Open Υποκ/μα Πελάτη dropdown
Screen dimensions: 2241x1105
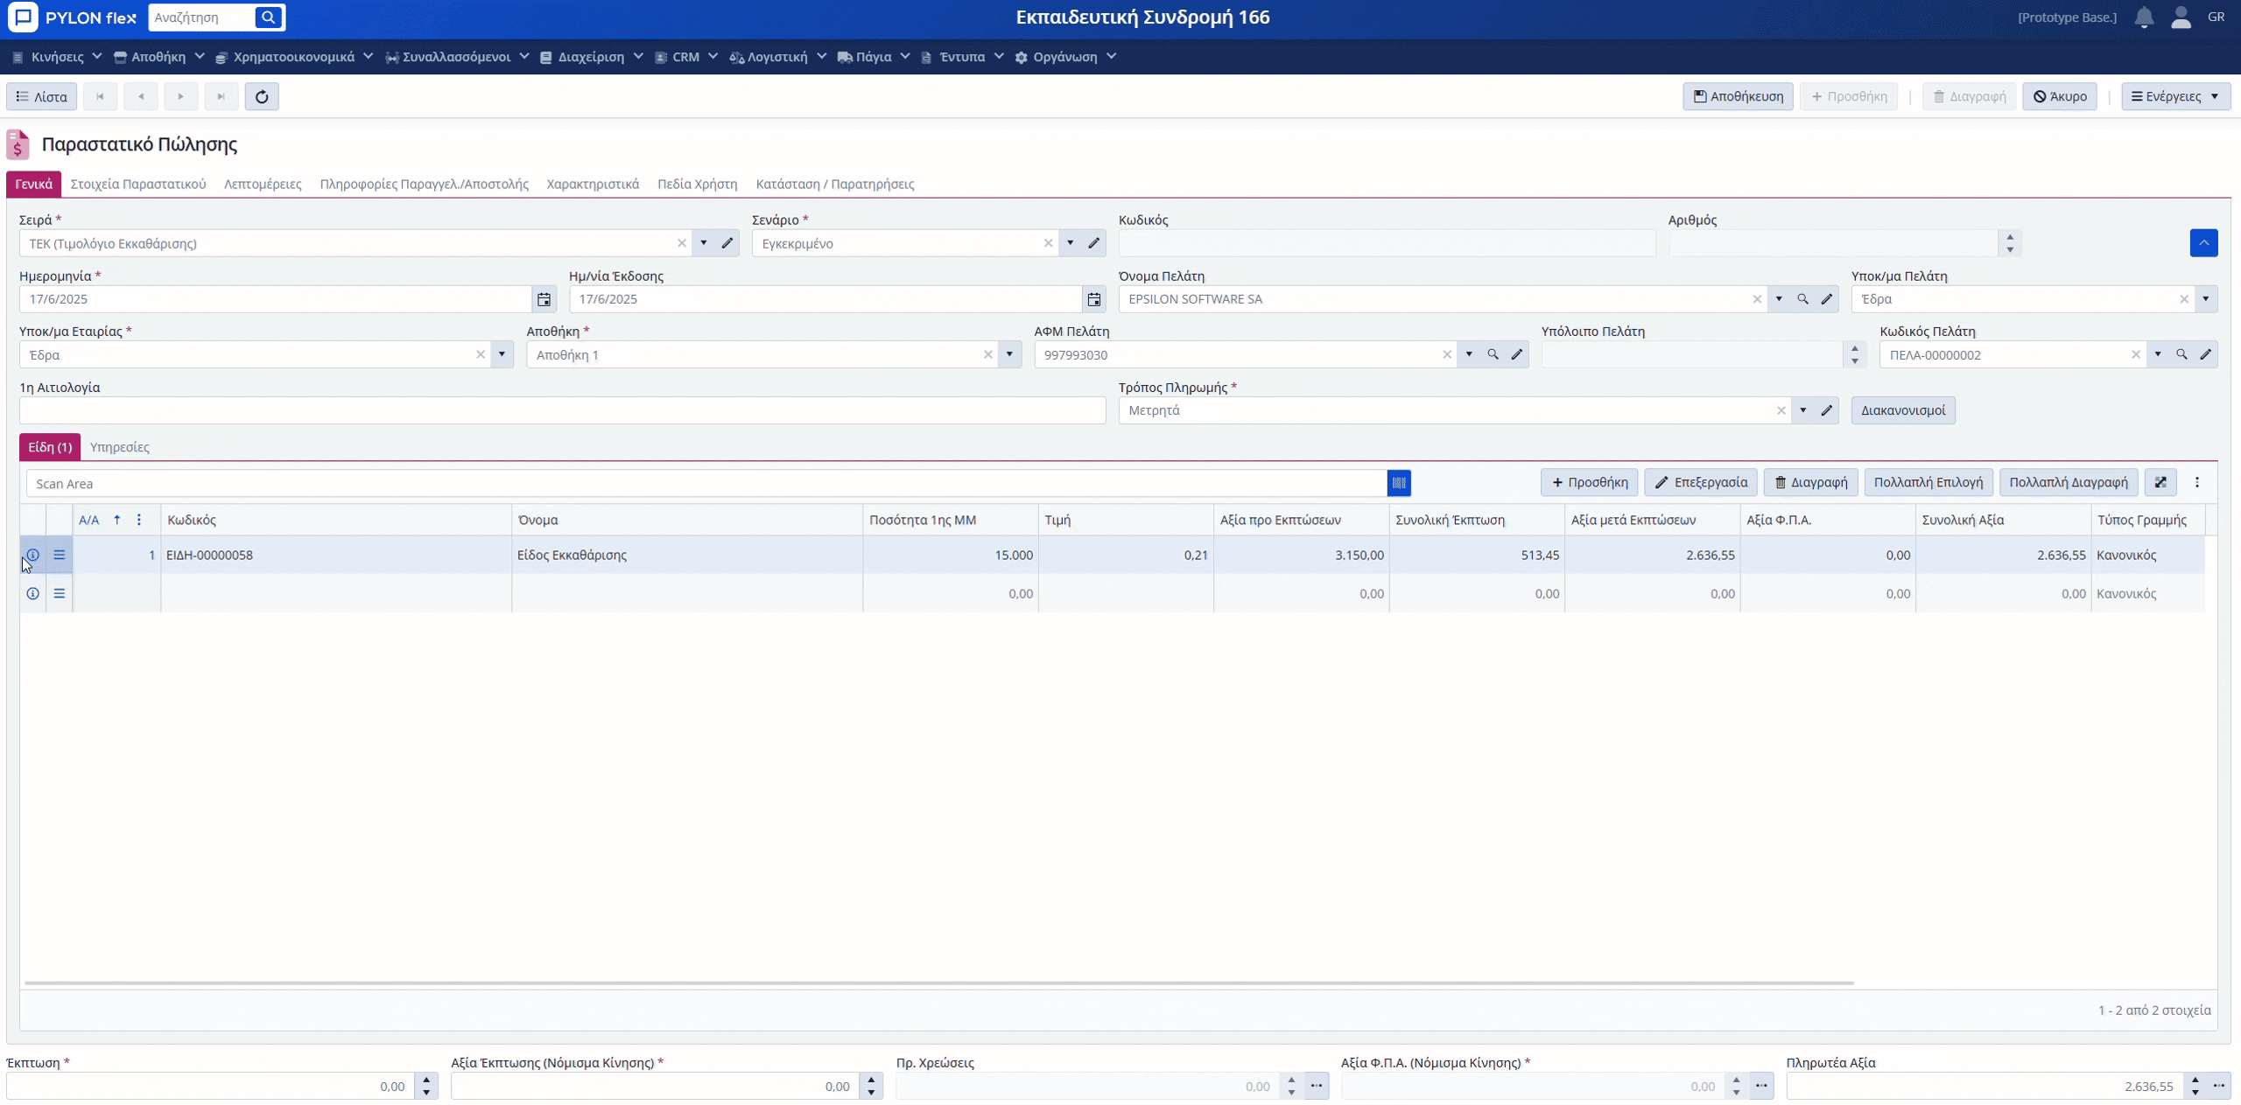2206,299
